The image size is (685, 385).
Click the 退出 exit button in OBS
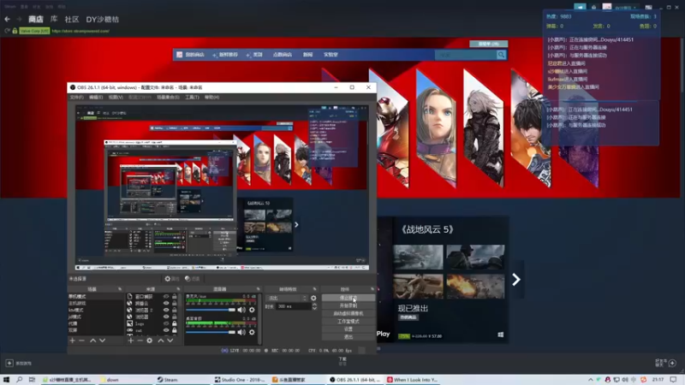tap(348, 337)
